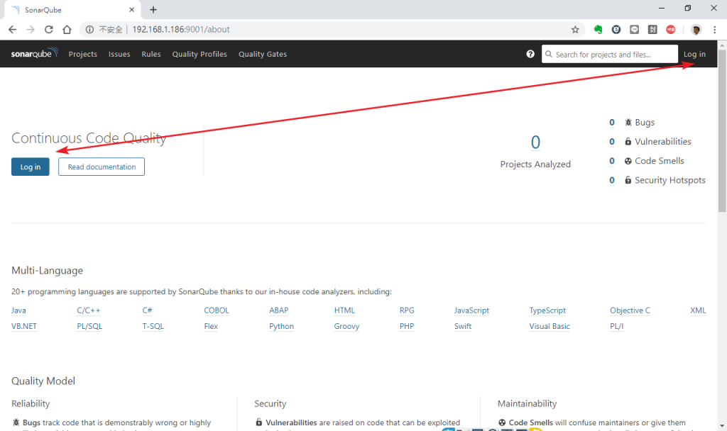
Task: Click the Vulnerabilities lock icon
Action: pyautogui.click(x=628, y=142)
